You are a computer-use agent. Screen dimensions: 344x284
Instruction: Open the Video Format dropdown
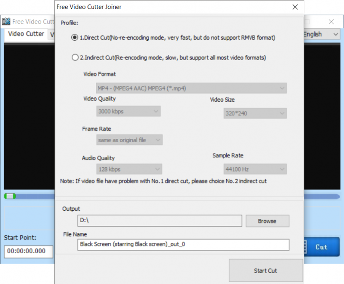point(191,88)
